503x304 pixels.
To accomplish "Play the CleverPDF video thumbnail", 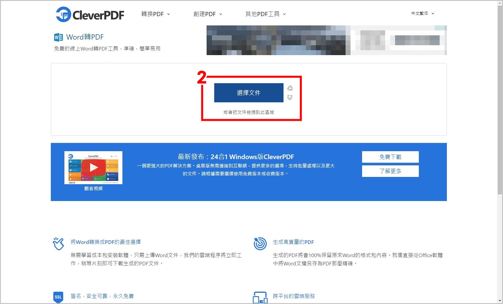I will pos(93,167).
